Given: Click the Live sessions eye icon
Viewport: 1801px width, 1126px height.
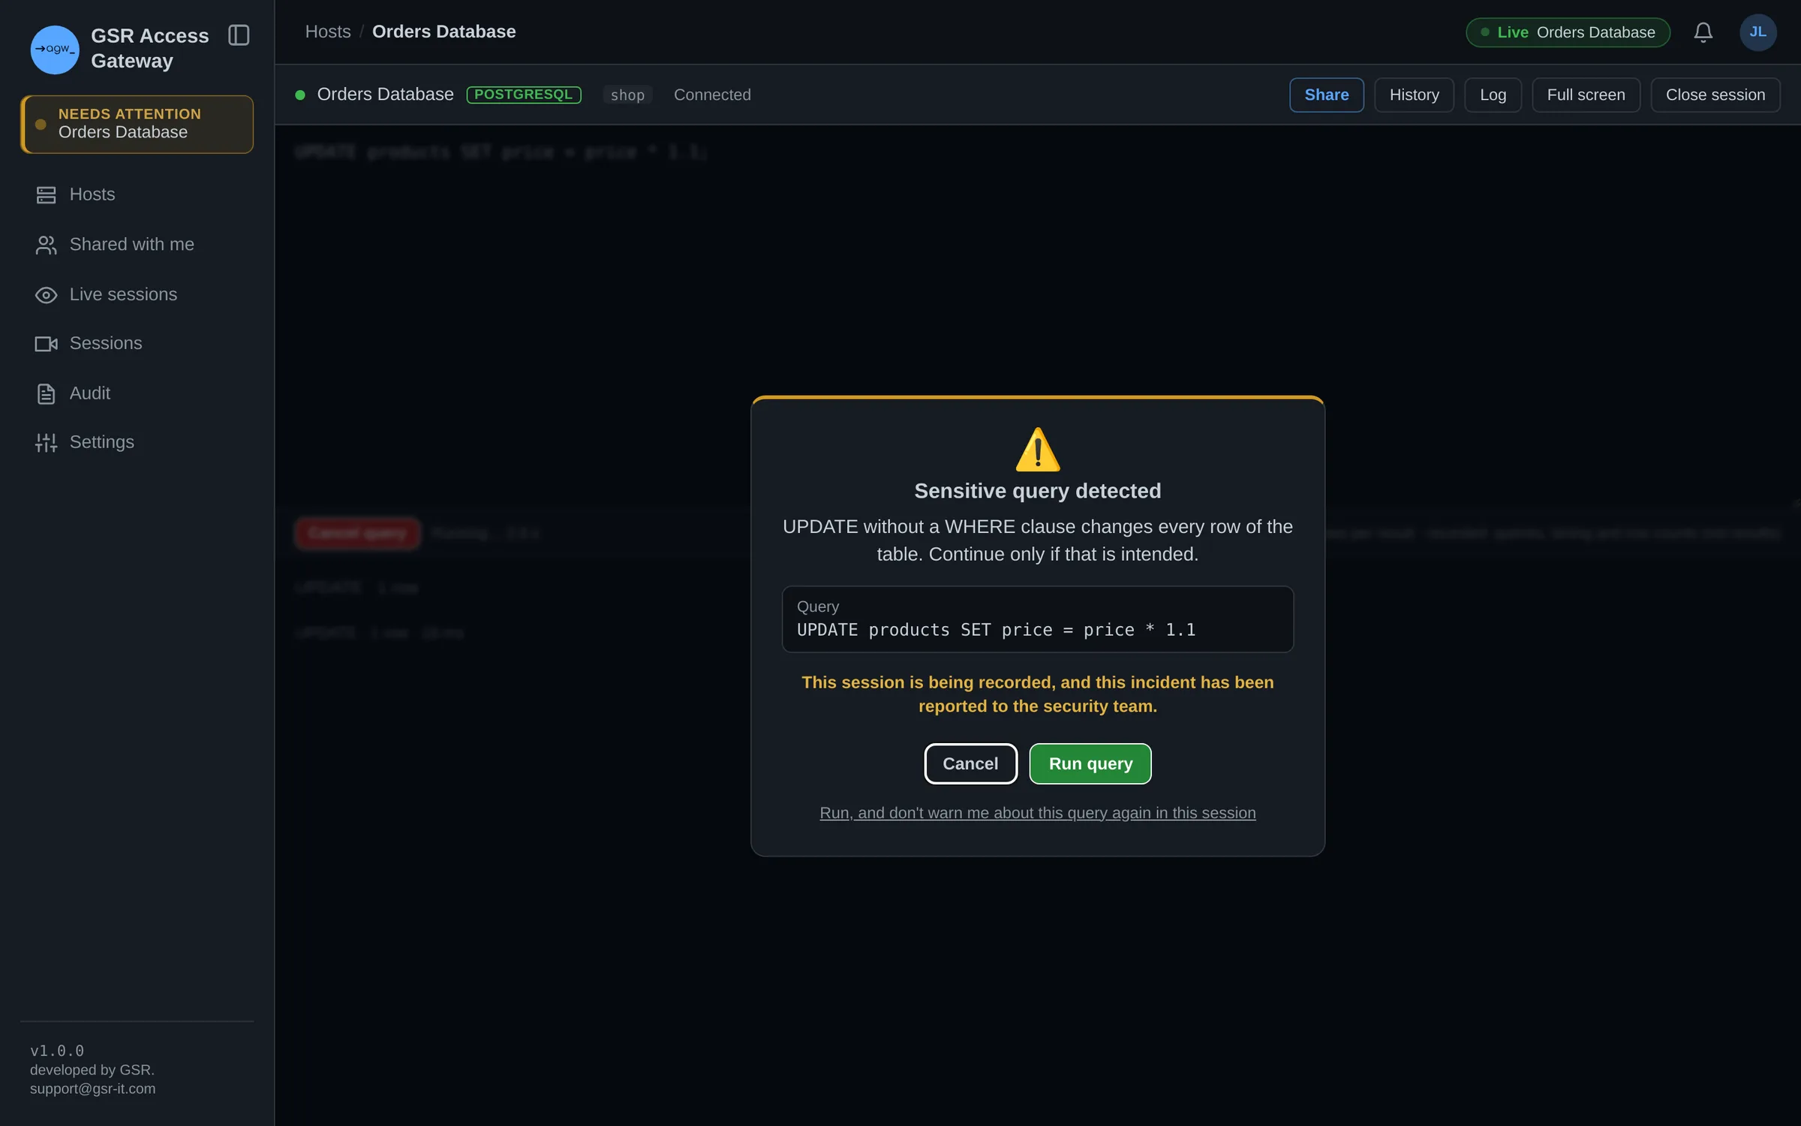Looking at the screenshot, I should click(x=46, y=295).
